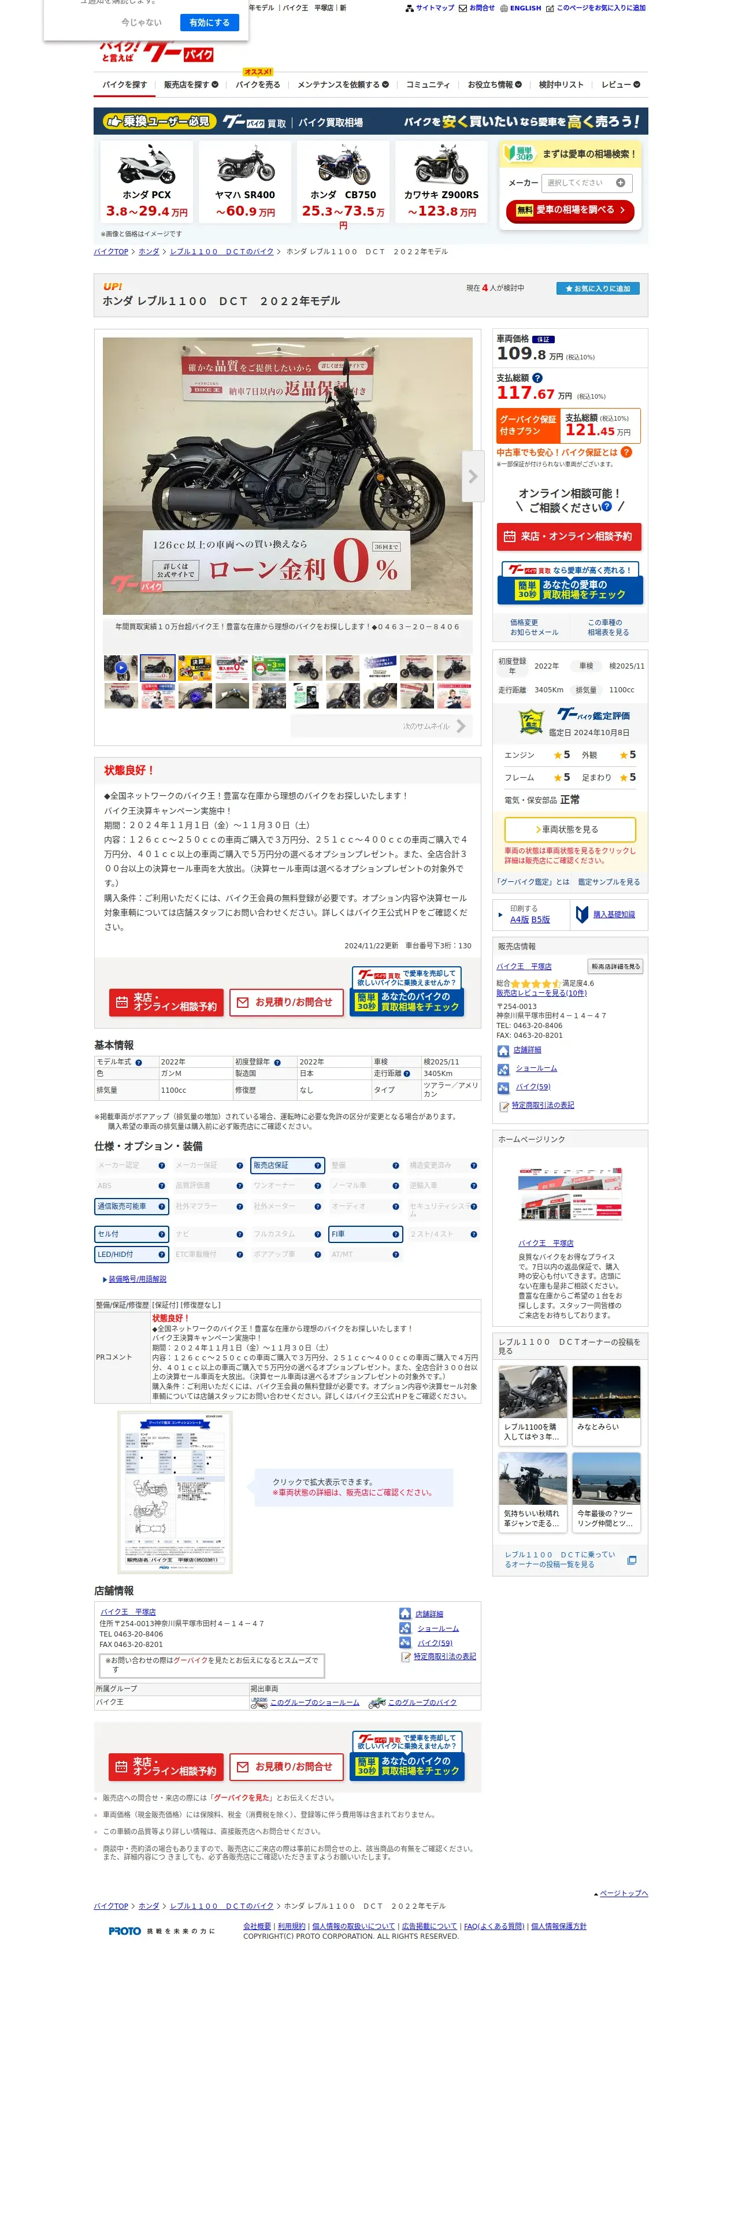
Task: Click help icon next to 走行距離 in table
Action: point(407,1073)
